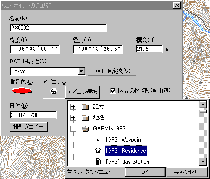This screenshot has width=210, height=179.
Task: Click the 名前 input field AX0002
Action: point(58,28)
